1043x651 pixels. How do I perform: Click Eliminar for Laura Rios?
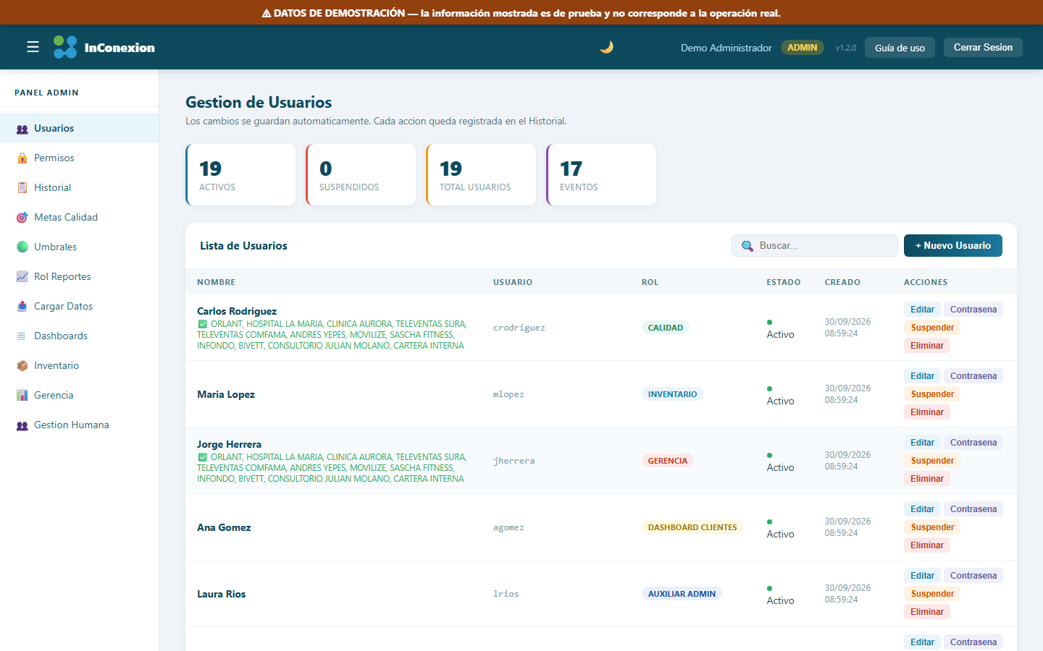click(927, 612)
